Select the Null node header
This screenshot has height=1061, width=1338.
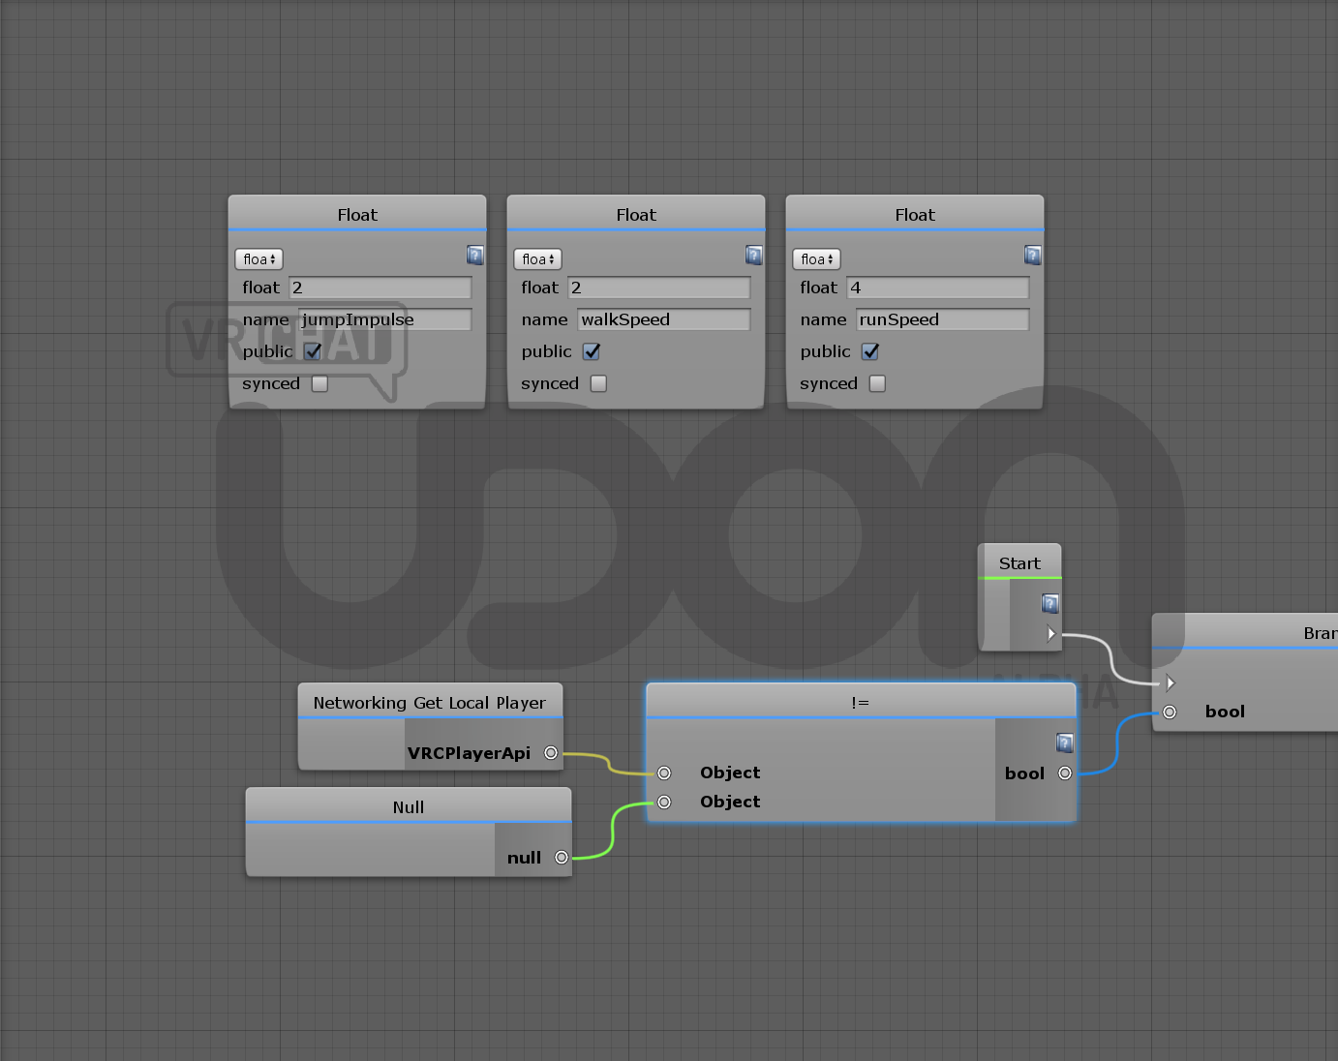click(408, 805)
